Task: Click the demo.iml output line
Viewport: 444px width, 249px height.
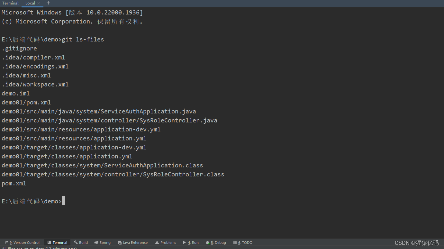Action: (x=16, y=93)
